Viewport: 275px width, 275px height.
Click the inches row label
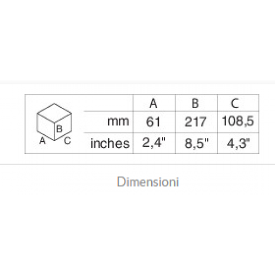(110, 143)
